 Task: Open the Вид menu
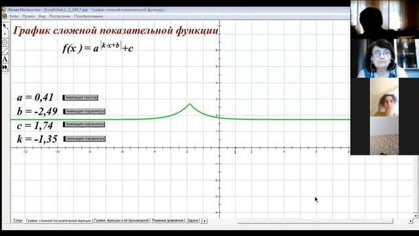pos(42,16)
